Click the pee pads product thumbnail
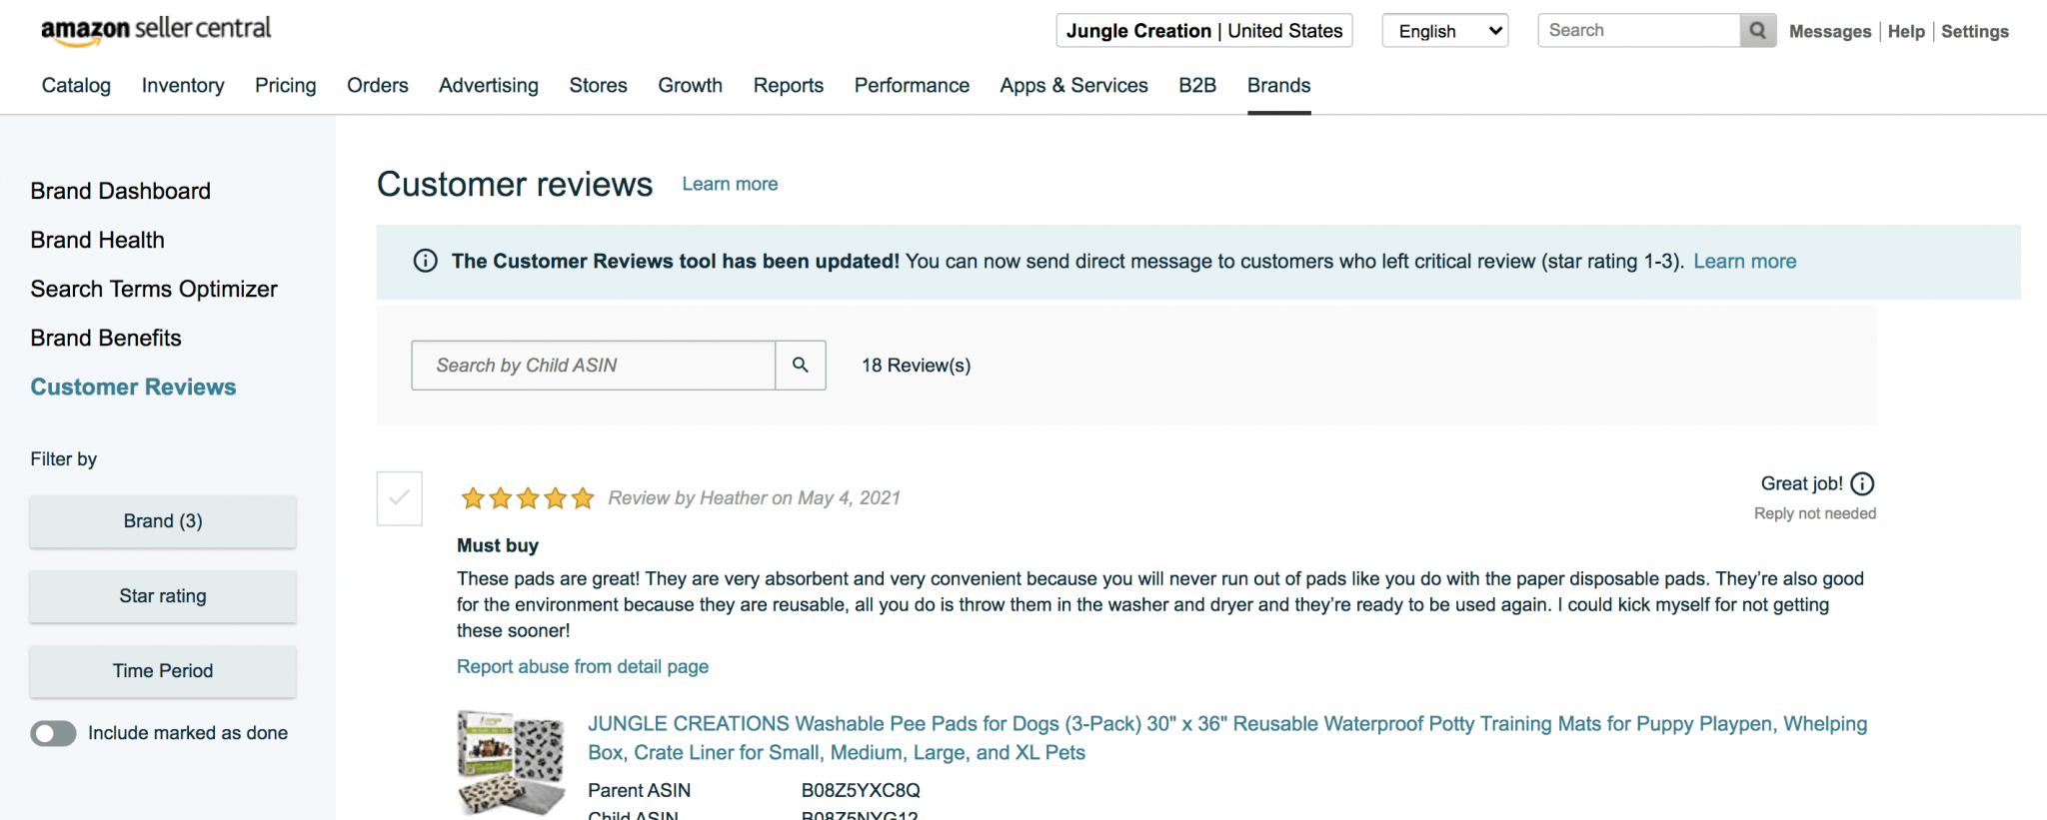 512,763
